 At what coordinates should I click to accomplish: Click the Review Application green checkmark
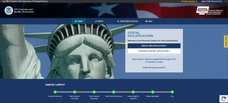[x=153, y=92]
